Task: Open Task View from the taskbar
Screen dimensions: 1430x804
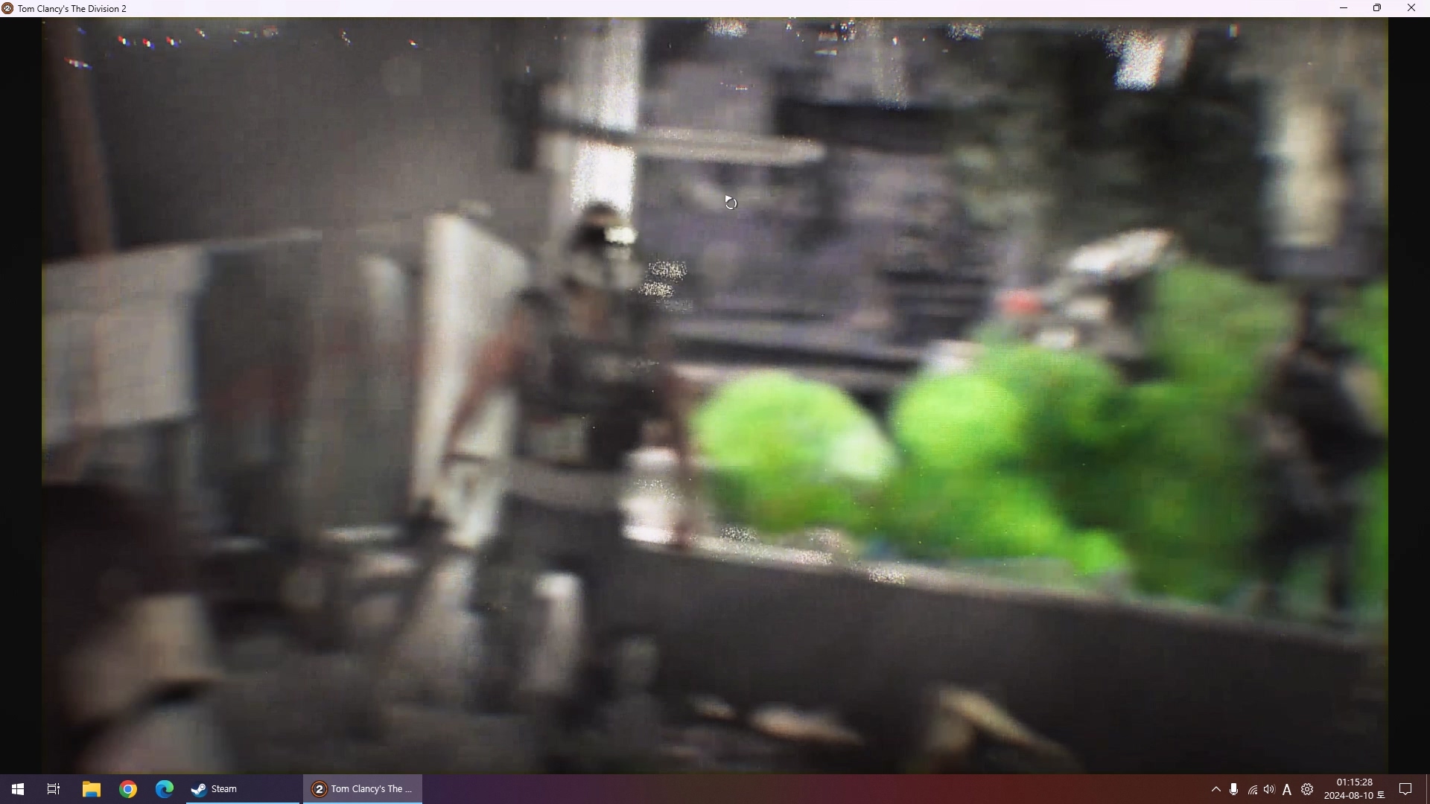Action: tap(54, 789)
